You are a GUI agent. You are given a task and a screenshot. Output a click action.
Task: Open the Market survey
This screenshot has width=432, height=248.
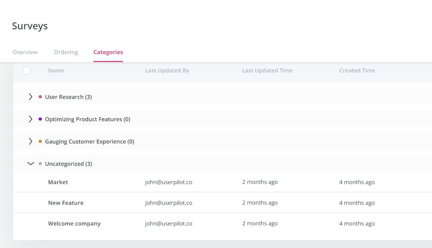pyautogui.click(x=58, y=182)
